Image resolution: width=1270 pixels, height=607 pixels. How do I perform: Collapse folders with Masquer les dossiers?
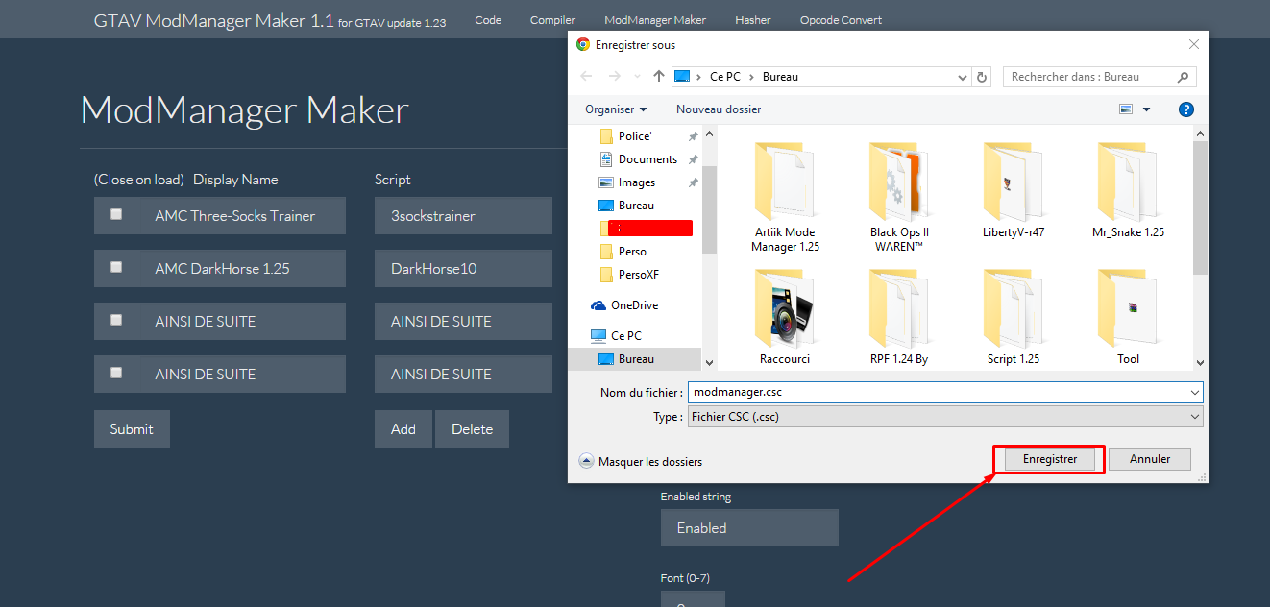point(641,462)
